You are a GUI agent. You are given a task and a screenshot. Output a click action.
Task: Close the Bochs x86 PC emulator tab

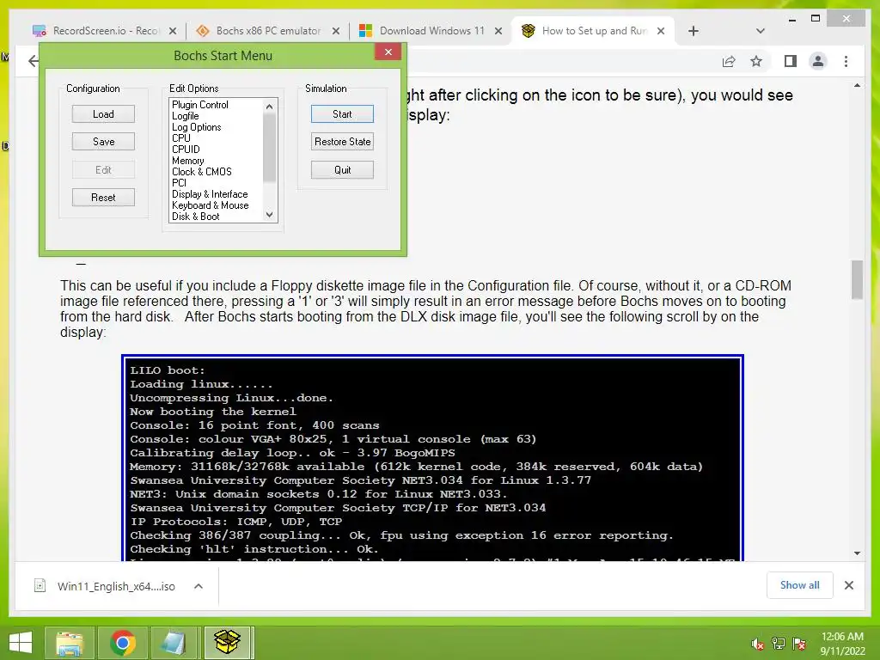(336, 31)
